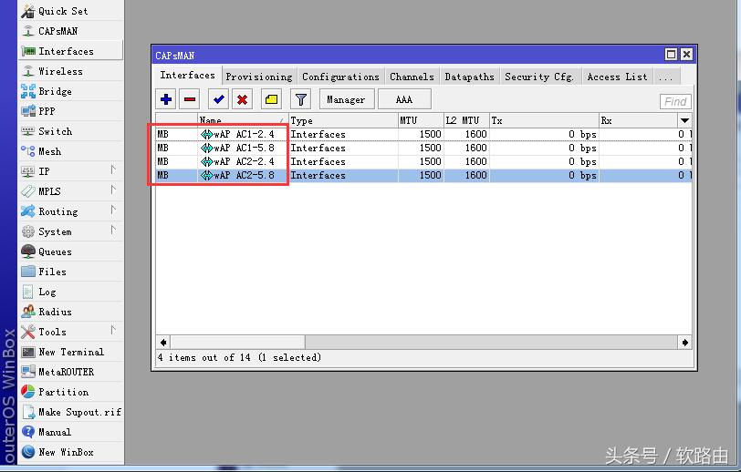Image resolution: width=741 pixels, height=472 pixels.
Task: Switch to the Provisioning tab
Action: pyautogui.click(x=259, y=77)
